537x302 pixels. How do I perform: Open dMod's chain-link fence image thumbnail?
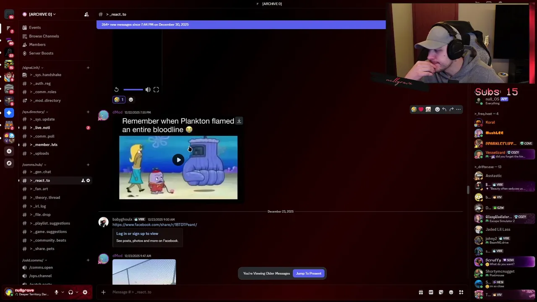click(144, 272)
